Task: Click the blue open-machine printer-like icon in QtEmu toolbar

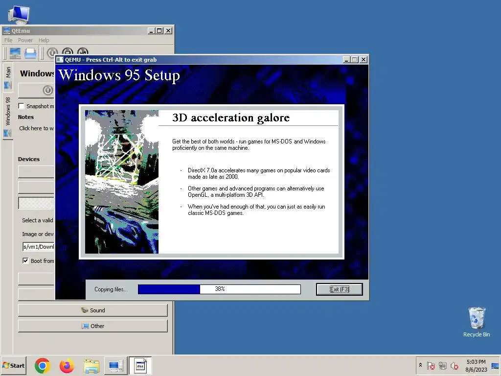Action: click(x=30, y=53)
